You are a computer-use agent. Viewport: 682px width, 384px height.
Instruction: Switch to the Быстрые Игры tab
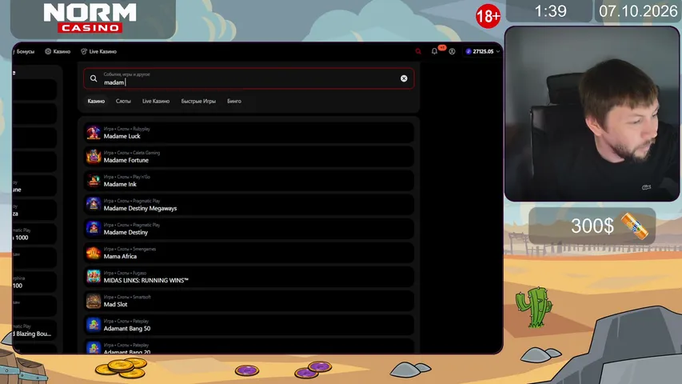point(198,101)
